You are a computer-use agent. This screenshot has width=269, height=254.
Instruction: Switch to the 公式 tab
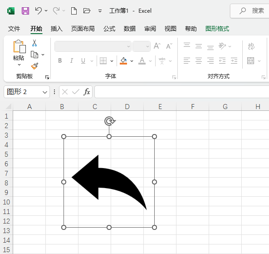[x=109, y=29]
